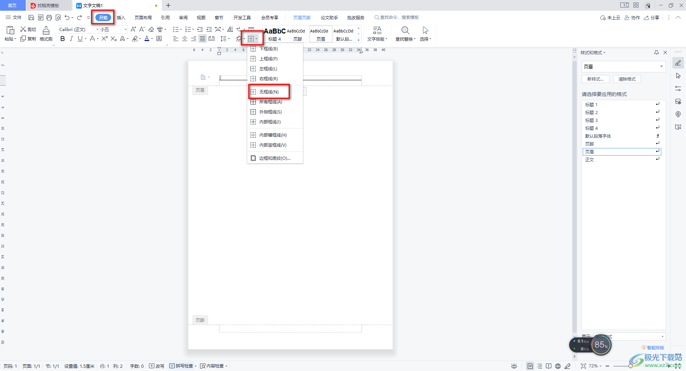The width and height of the screenshot is (686, 371).
Task: Open Print Preview icon
Action: point(58,17)
